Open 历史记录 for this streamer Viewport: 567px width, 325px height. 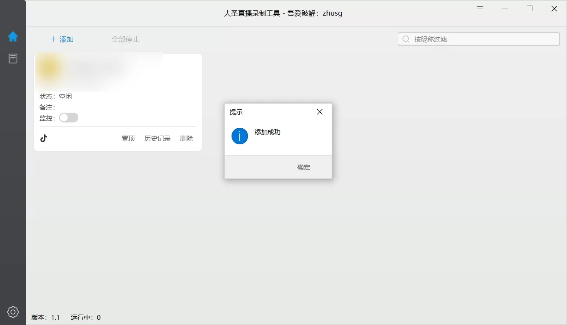(x=157, y=138)
